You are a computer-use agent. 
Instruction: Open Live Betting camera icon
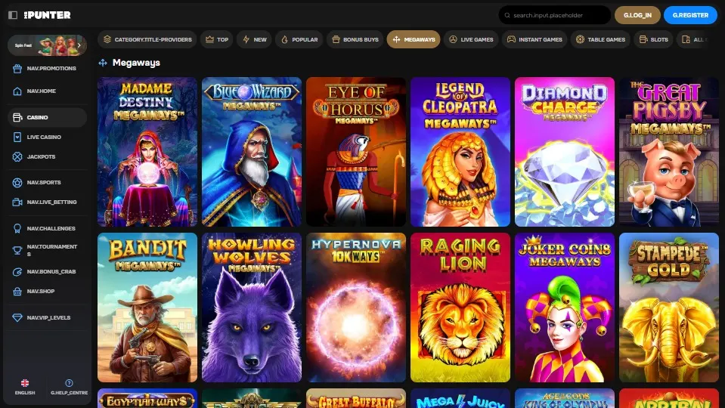pos(17,202)
